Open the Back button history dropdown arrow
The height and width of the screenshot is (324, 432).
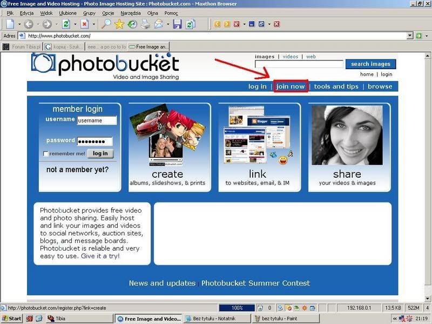click(x=38, y=24)
